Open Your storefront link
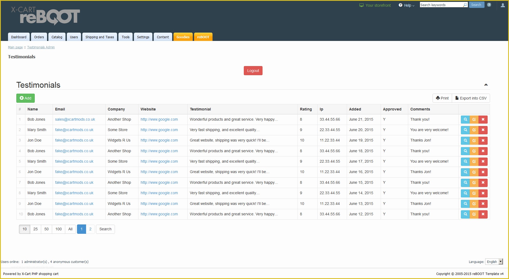Image resolution: width=509 pixels, height=279 pixels. 375,5
